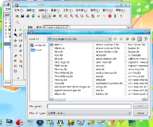
Task: Select root folder in dialog sidebar
Action: (x=36, y=50)
